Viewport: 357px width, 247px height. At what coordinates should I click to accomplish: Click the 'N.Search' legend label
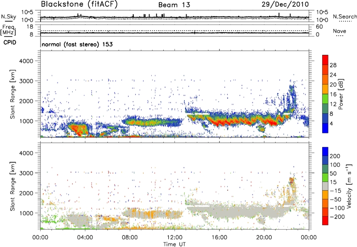(x=345, y=16)
